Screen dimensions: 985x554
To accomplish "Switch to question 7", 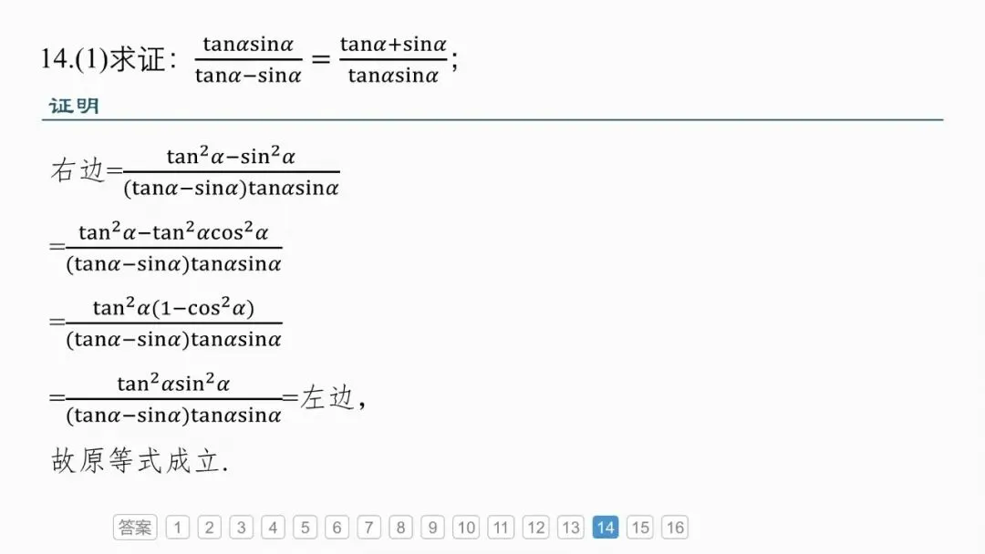I will coord(368,527).
